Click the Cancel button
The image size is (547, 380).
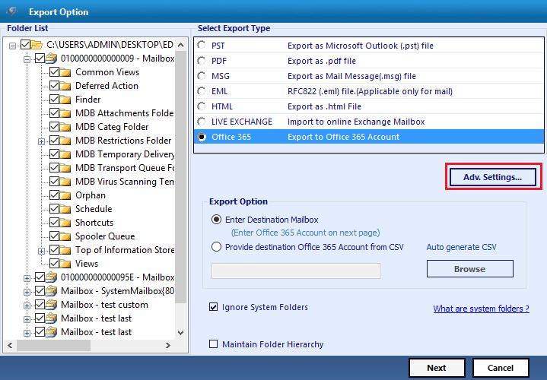(501, 368)
